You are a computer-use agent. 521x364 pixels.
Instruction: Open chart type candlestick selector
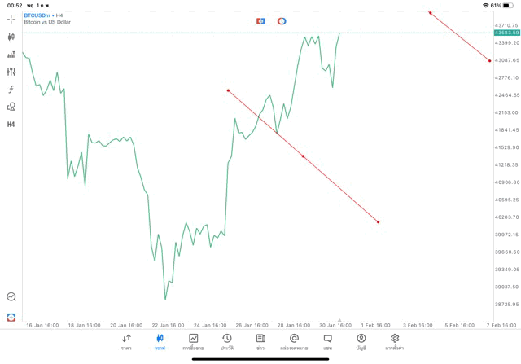(x=11, y=37)
